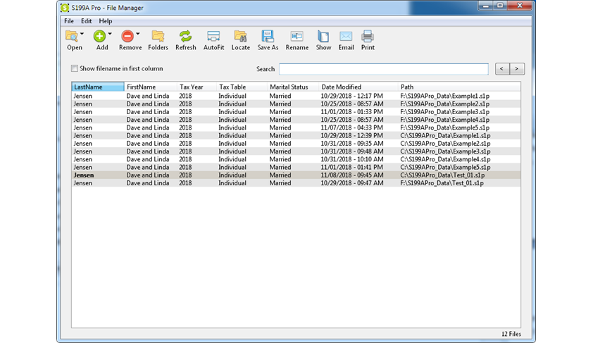Click date 10/31/2018 - 10:10 AM
This screenshot has height=343, width=593.
tap(352, 160)
